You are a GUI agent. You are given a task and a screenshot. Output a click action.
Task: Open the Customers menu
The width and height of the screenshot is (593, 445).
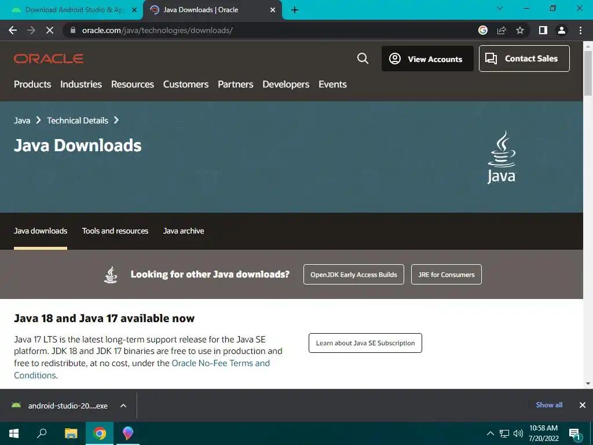pos(186,84)
